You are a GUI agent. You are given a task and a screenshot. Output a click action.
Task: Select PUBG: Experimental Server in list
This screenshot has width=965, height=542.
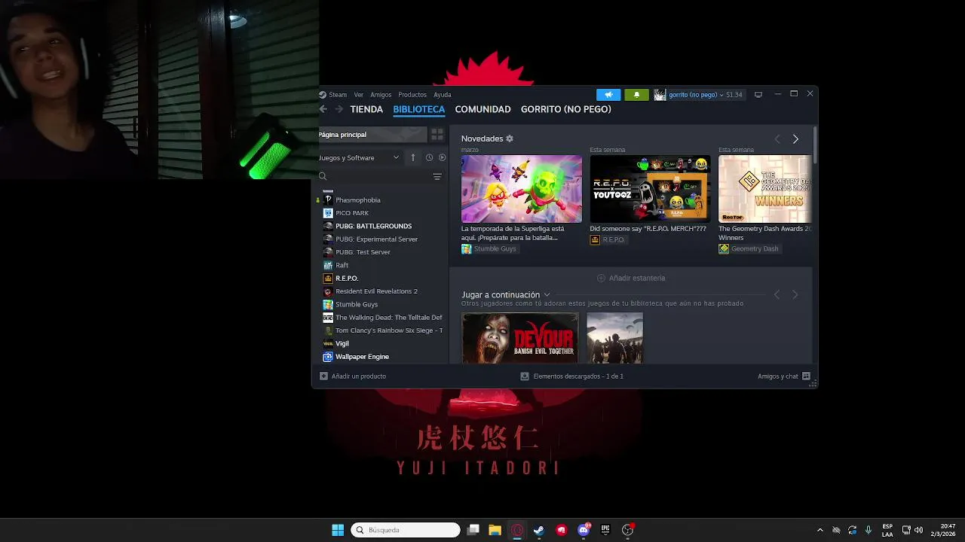(376, 239)
